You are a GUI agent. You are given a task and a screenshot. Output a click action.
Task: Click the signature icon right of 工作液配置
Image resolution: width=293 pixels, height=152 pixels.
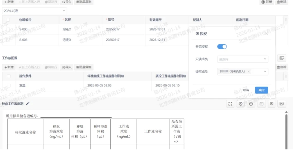pyautogui.click(x=282, y=58)
